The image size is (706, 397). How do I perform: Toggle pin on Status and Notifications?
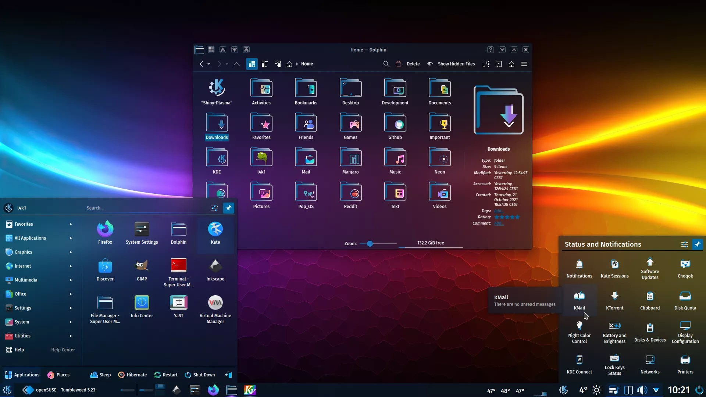(x=698, y=244)
